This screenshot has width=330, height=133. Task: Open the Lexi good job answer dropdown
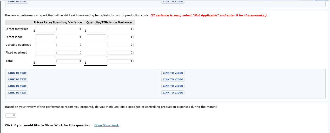click(x=11, y=115)
